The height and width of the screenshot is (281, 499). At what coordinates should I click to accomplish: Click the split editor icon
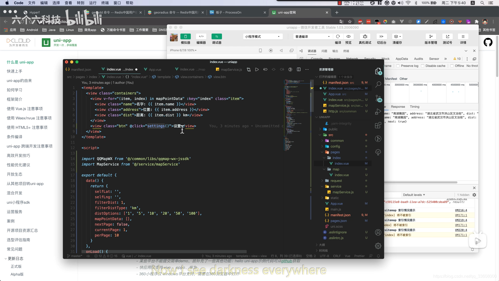(299, 69)
